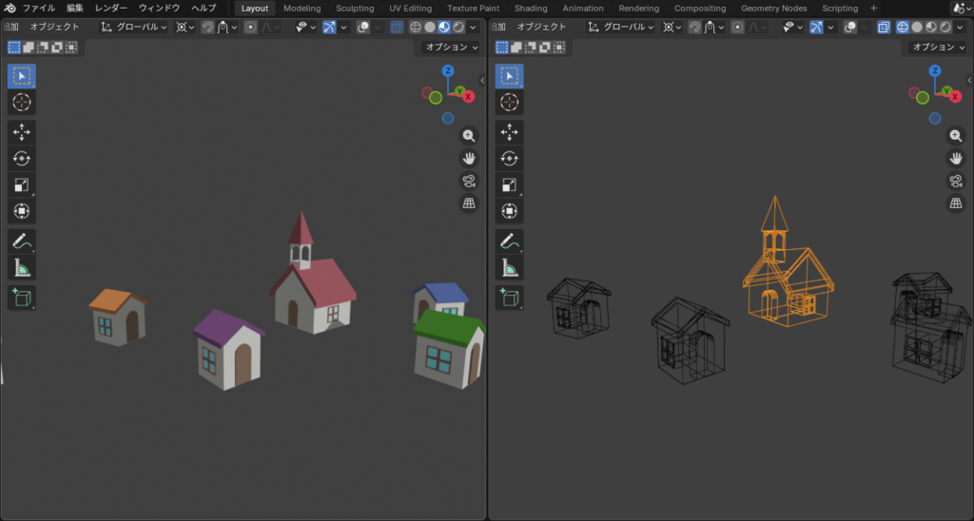
Task: Pick the Scale tool in left viewport
Action: (22, 184)
